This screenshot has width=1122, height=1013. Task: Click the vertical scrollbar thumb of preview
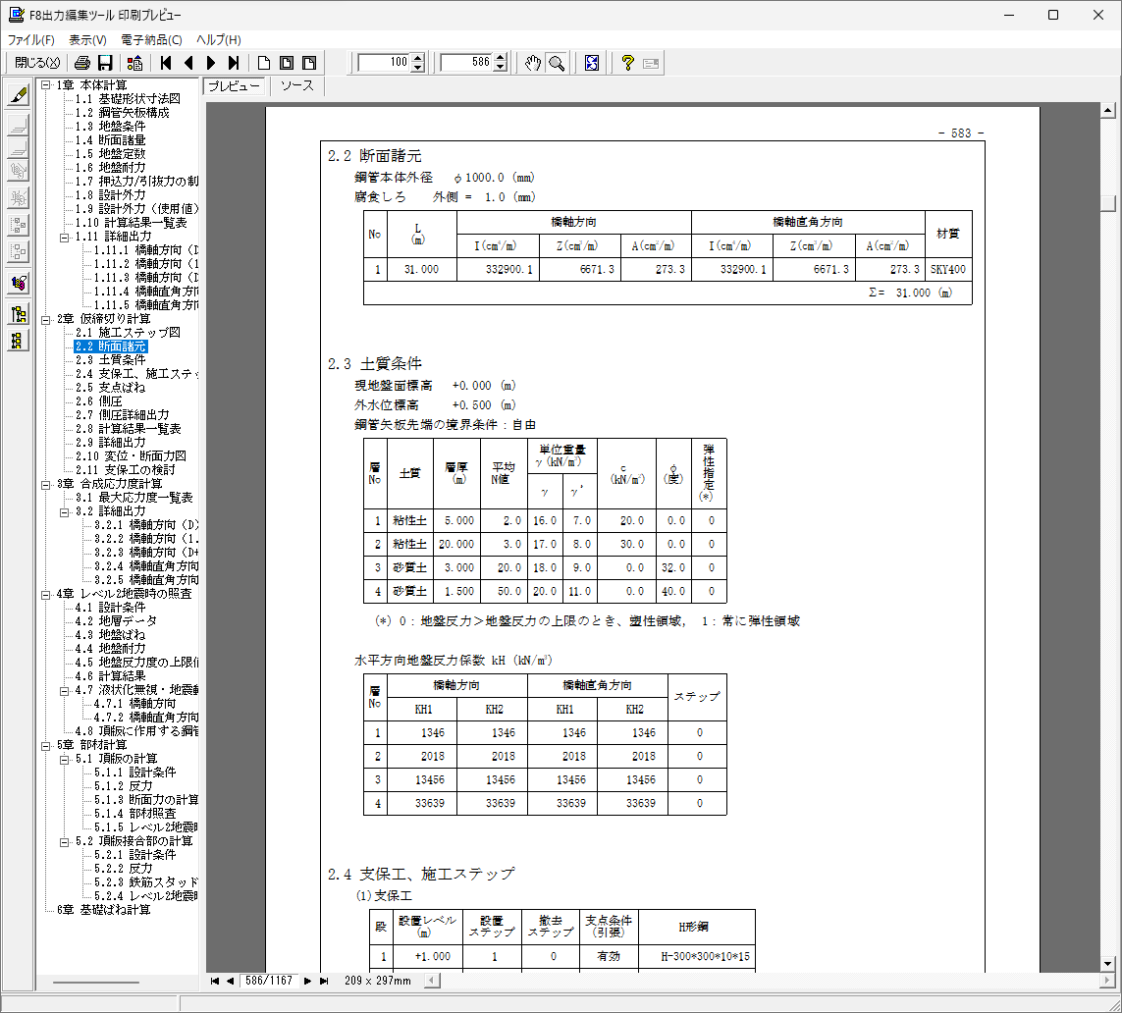[x=1108, y=203]
